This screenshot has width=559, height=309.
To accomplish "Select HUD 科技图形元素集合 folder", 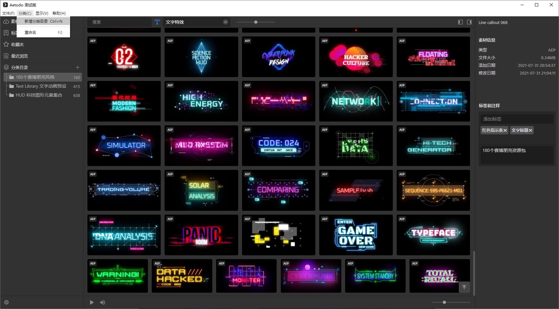I will click(x=43, y=95).
